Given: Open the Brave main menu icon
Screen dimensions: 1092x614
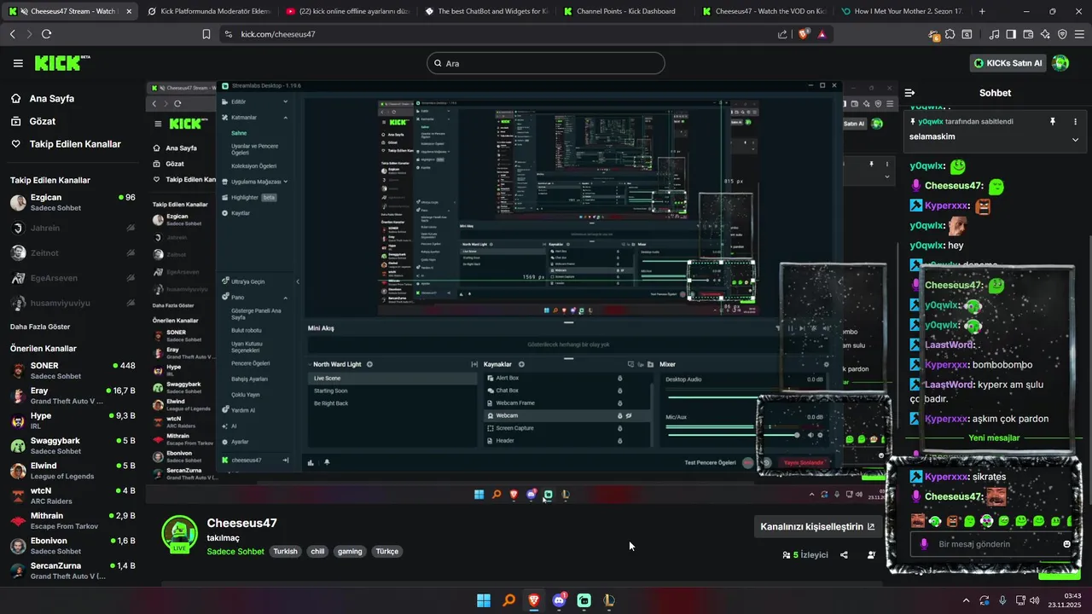Looking at the screenshot, I should coord(1079,34).
